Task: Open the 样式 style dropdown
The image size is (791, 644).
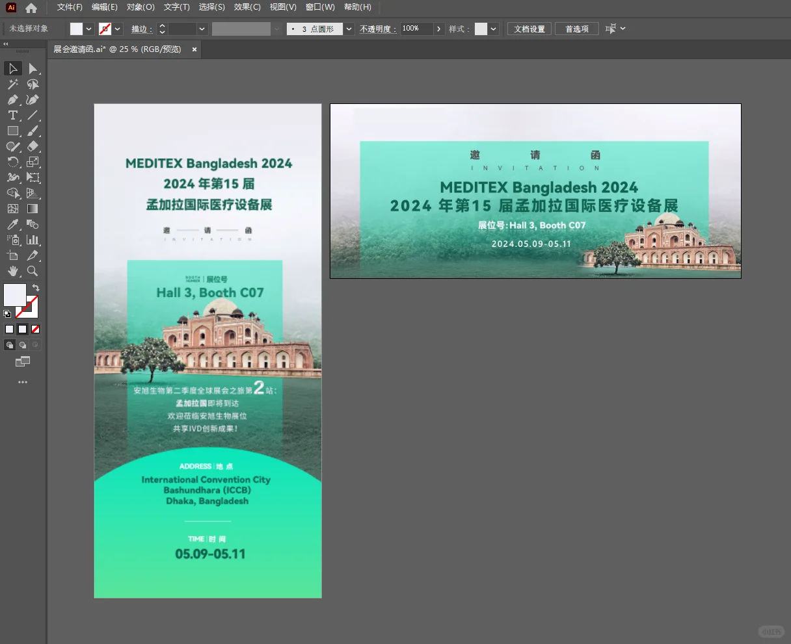Action: (x=493, y=29)
